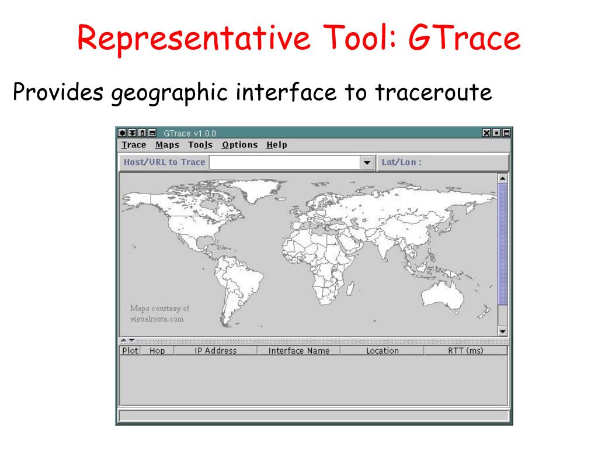The height and width of the screenshot is (449, 598).
Task: Sort by the Location column header
Action: pyautogui.click(x=382, y=351)
